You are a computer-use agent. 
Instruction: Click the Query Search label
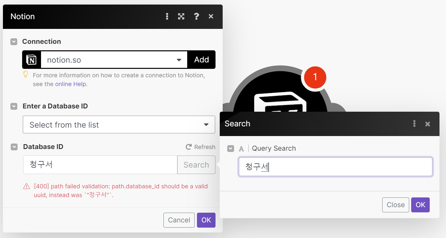pos(274,148)
